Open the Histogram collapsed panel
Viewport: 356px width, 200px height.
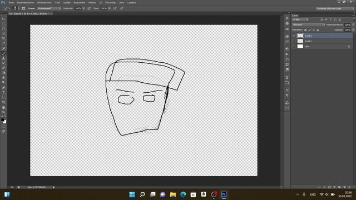(x=287, y=29)
